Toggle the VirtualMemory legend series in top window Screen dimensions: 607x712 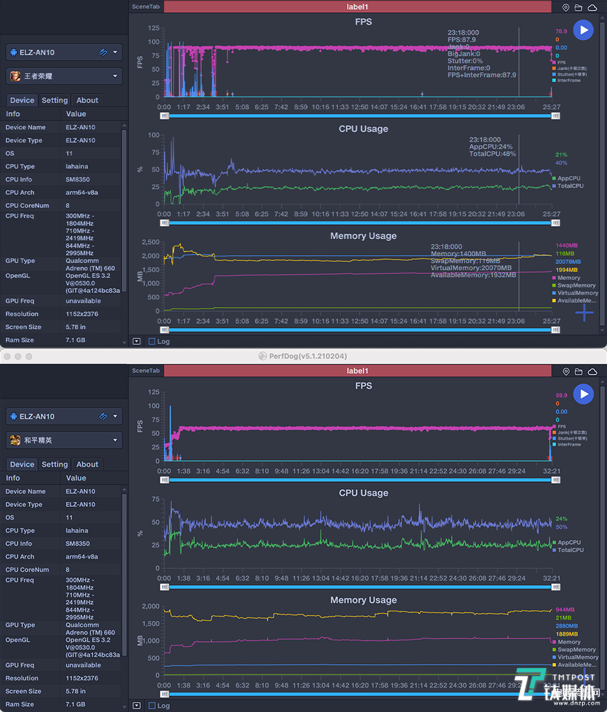575,293
